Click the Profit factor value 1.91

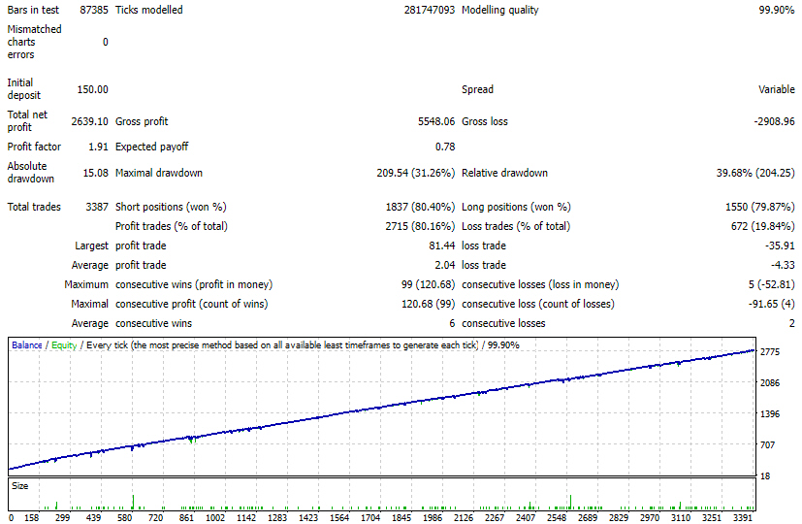point(98,147)
